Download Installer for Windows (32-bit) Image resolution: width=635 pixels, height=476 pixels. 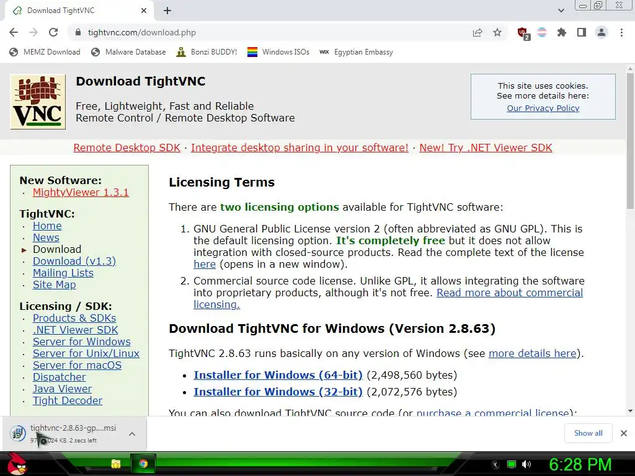click(278, 392)
